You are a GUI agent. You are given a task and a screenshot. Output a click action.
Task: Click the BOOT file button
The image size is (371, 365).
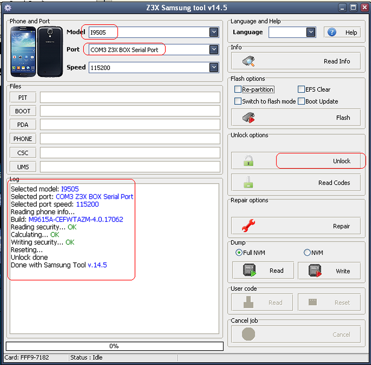(x=23, y=111)
